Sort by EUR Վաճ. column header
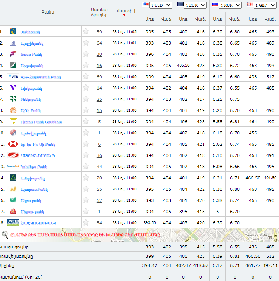Screen dimensions: 279x281 [x=201, y=19]
